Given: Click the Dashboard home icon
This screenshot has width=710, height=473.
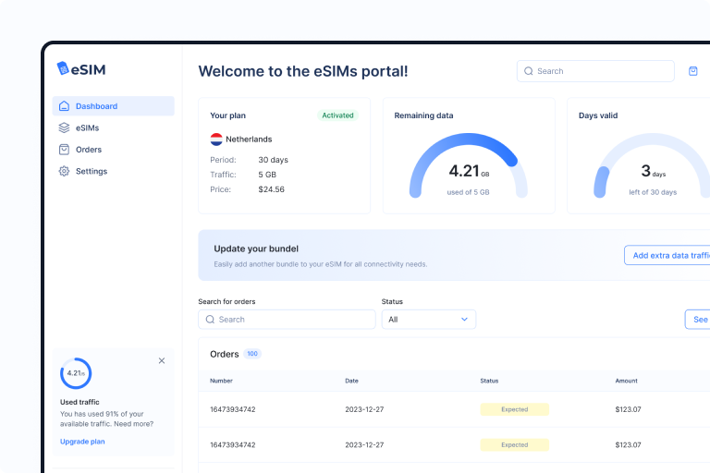Looking at the screenshot, I should tap(65, 106).
